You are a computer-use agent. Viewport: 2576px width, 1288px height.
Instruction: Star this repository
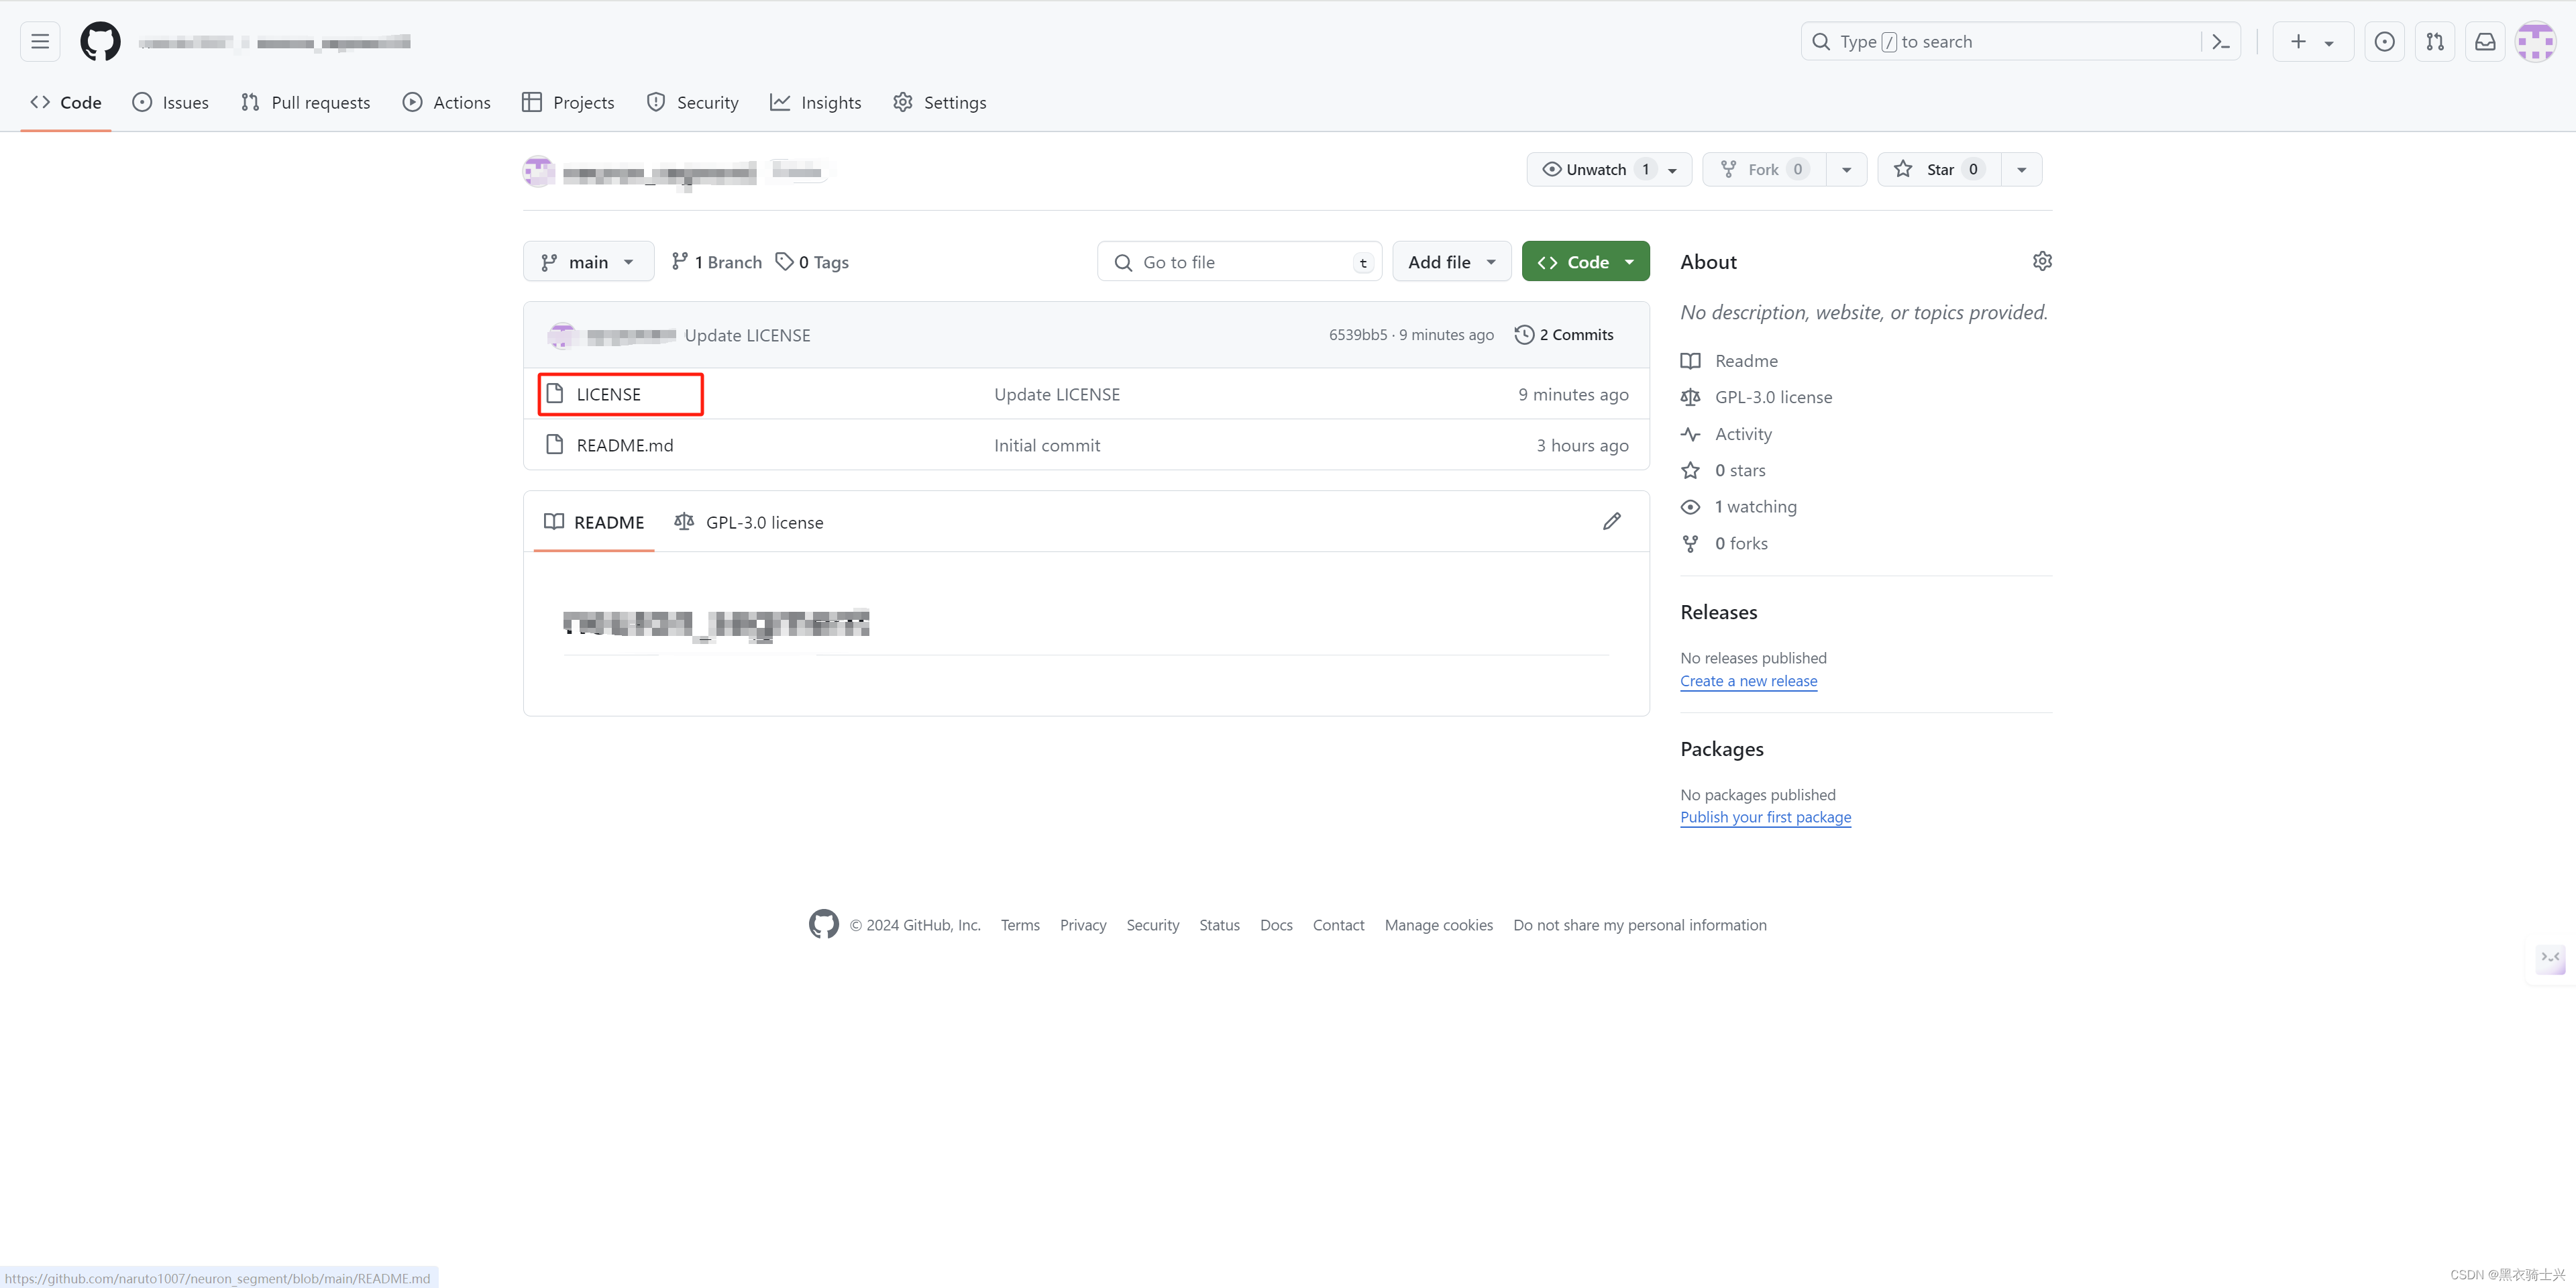coord(1938,170)
